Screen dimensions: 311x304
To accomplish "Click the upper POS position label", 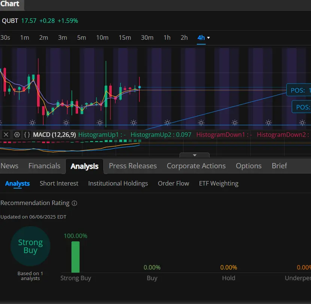I will point(299,90).
